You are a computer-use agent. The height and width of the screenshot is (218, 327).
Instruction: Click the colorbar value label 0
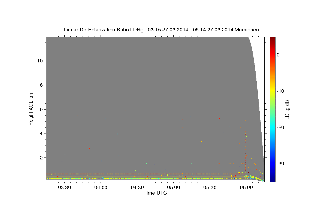coord(278,55)
